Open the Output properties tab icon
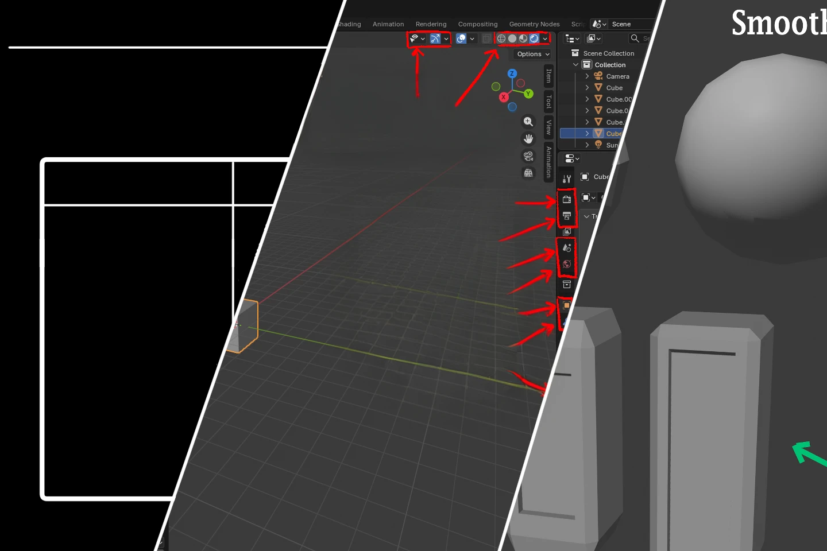Screen dimensions: 827x551 pyautogui.click(x=567, y=216)
